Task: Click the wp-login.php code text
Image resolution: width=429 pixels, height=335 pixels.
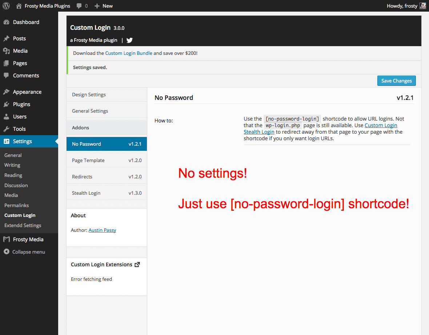Action: tap(283, 125)
